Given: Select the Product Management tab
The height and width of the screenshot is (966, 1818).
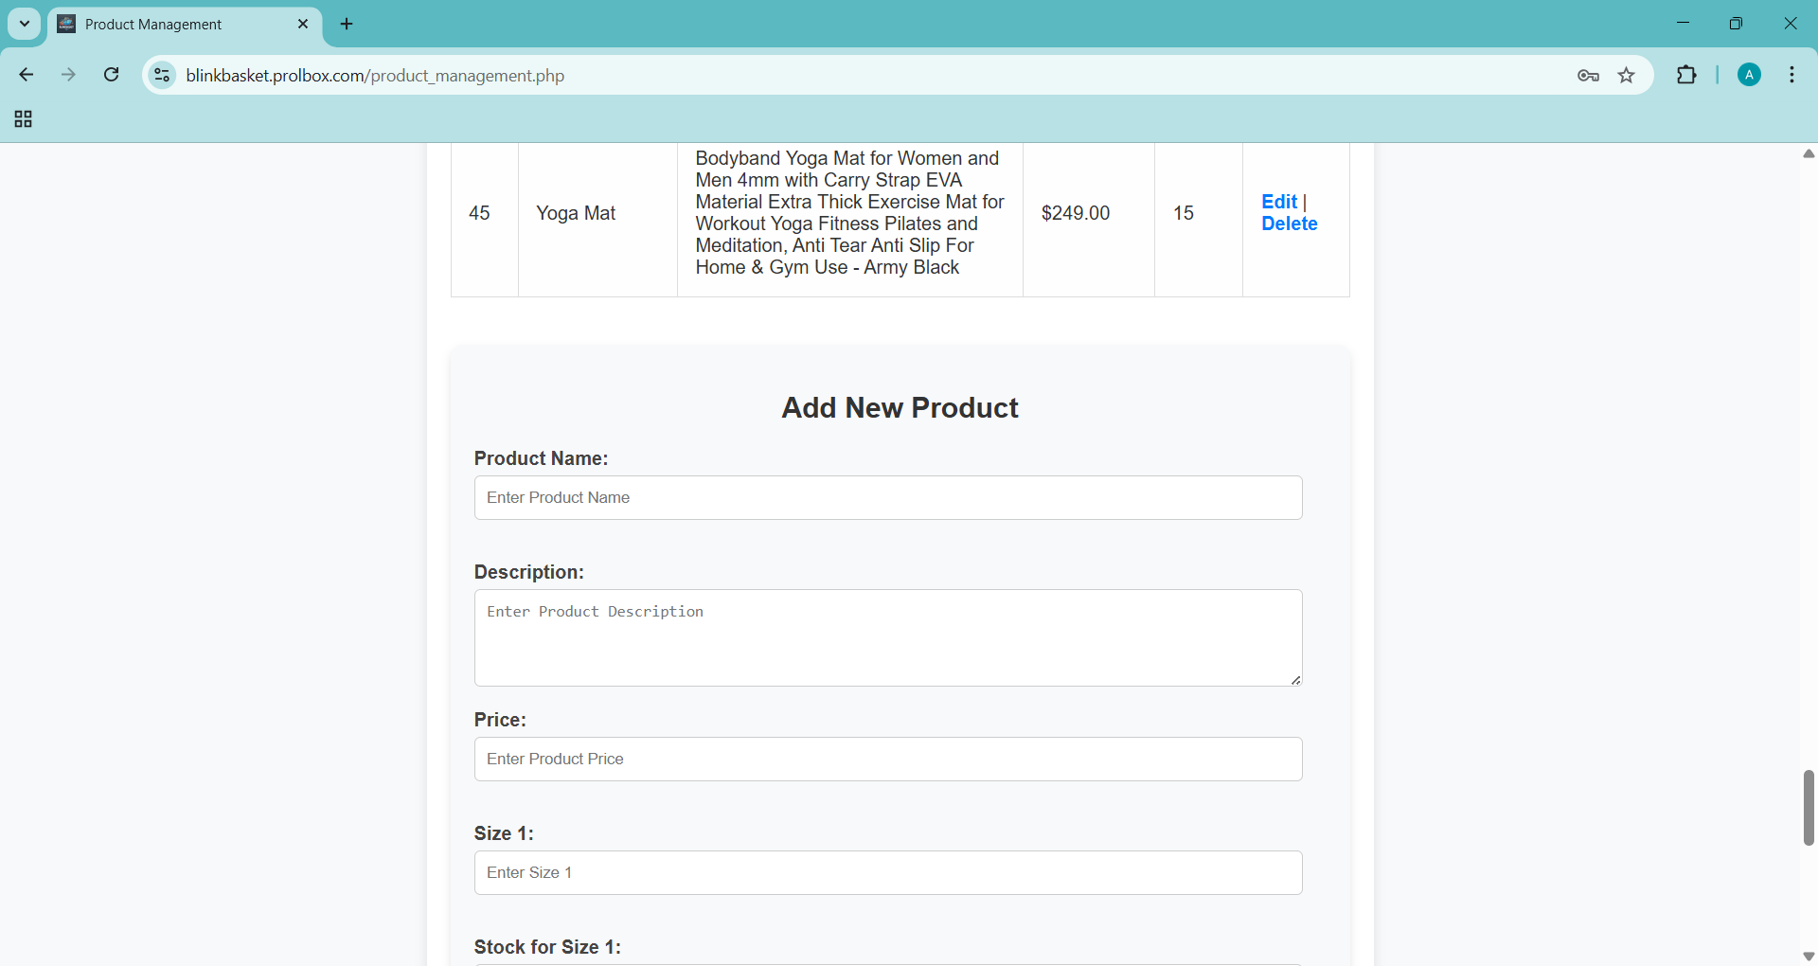Looking at the screenshot, I should click(170, 25).
